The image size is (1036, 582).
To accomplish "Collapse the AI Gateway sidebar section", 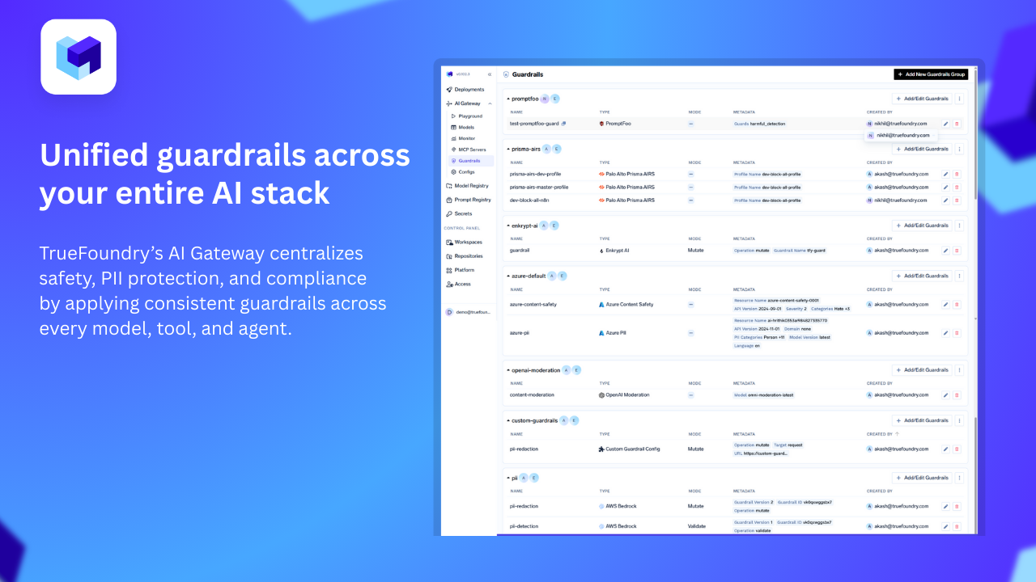I will pyautogui.click(x=490, y=103).
